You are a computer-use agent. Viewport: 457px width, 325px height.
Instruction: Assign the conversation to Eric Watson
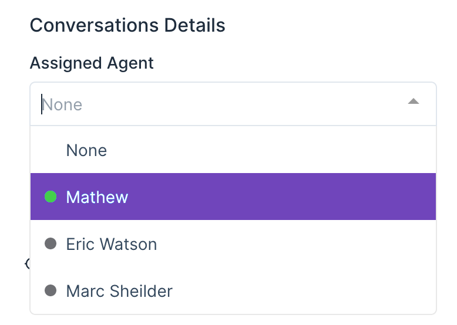[x=112, y=244]
